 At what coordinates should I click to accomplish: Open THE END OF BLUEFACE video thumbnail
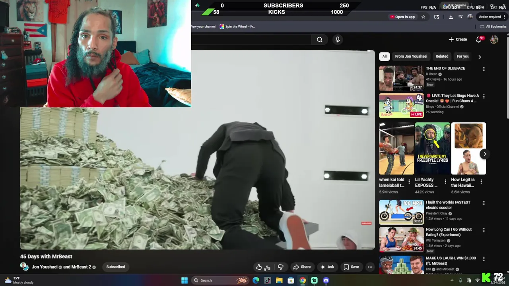[401, 78]
